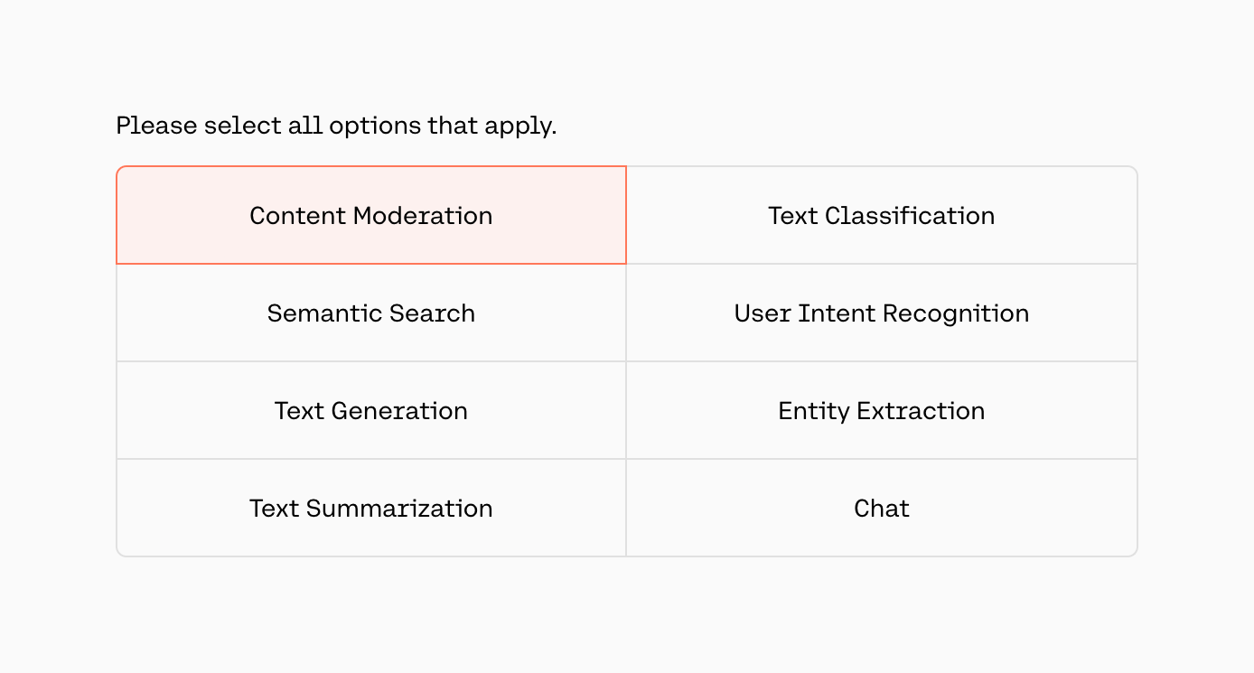This screenshot has height=673, width=1254.
Task: Add Chat to the selection
Action: tap(881, 509)
